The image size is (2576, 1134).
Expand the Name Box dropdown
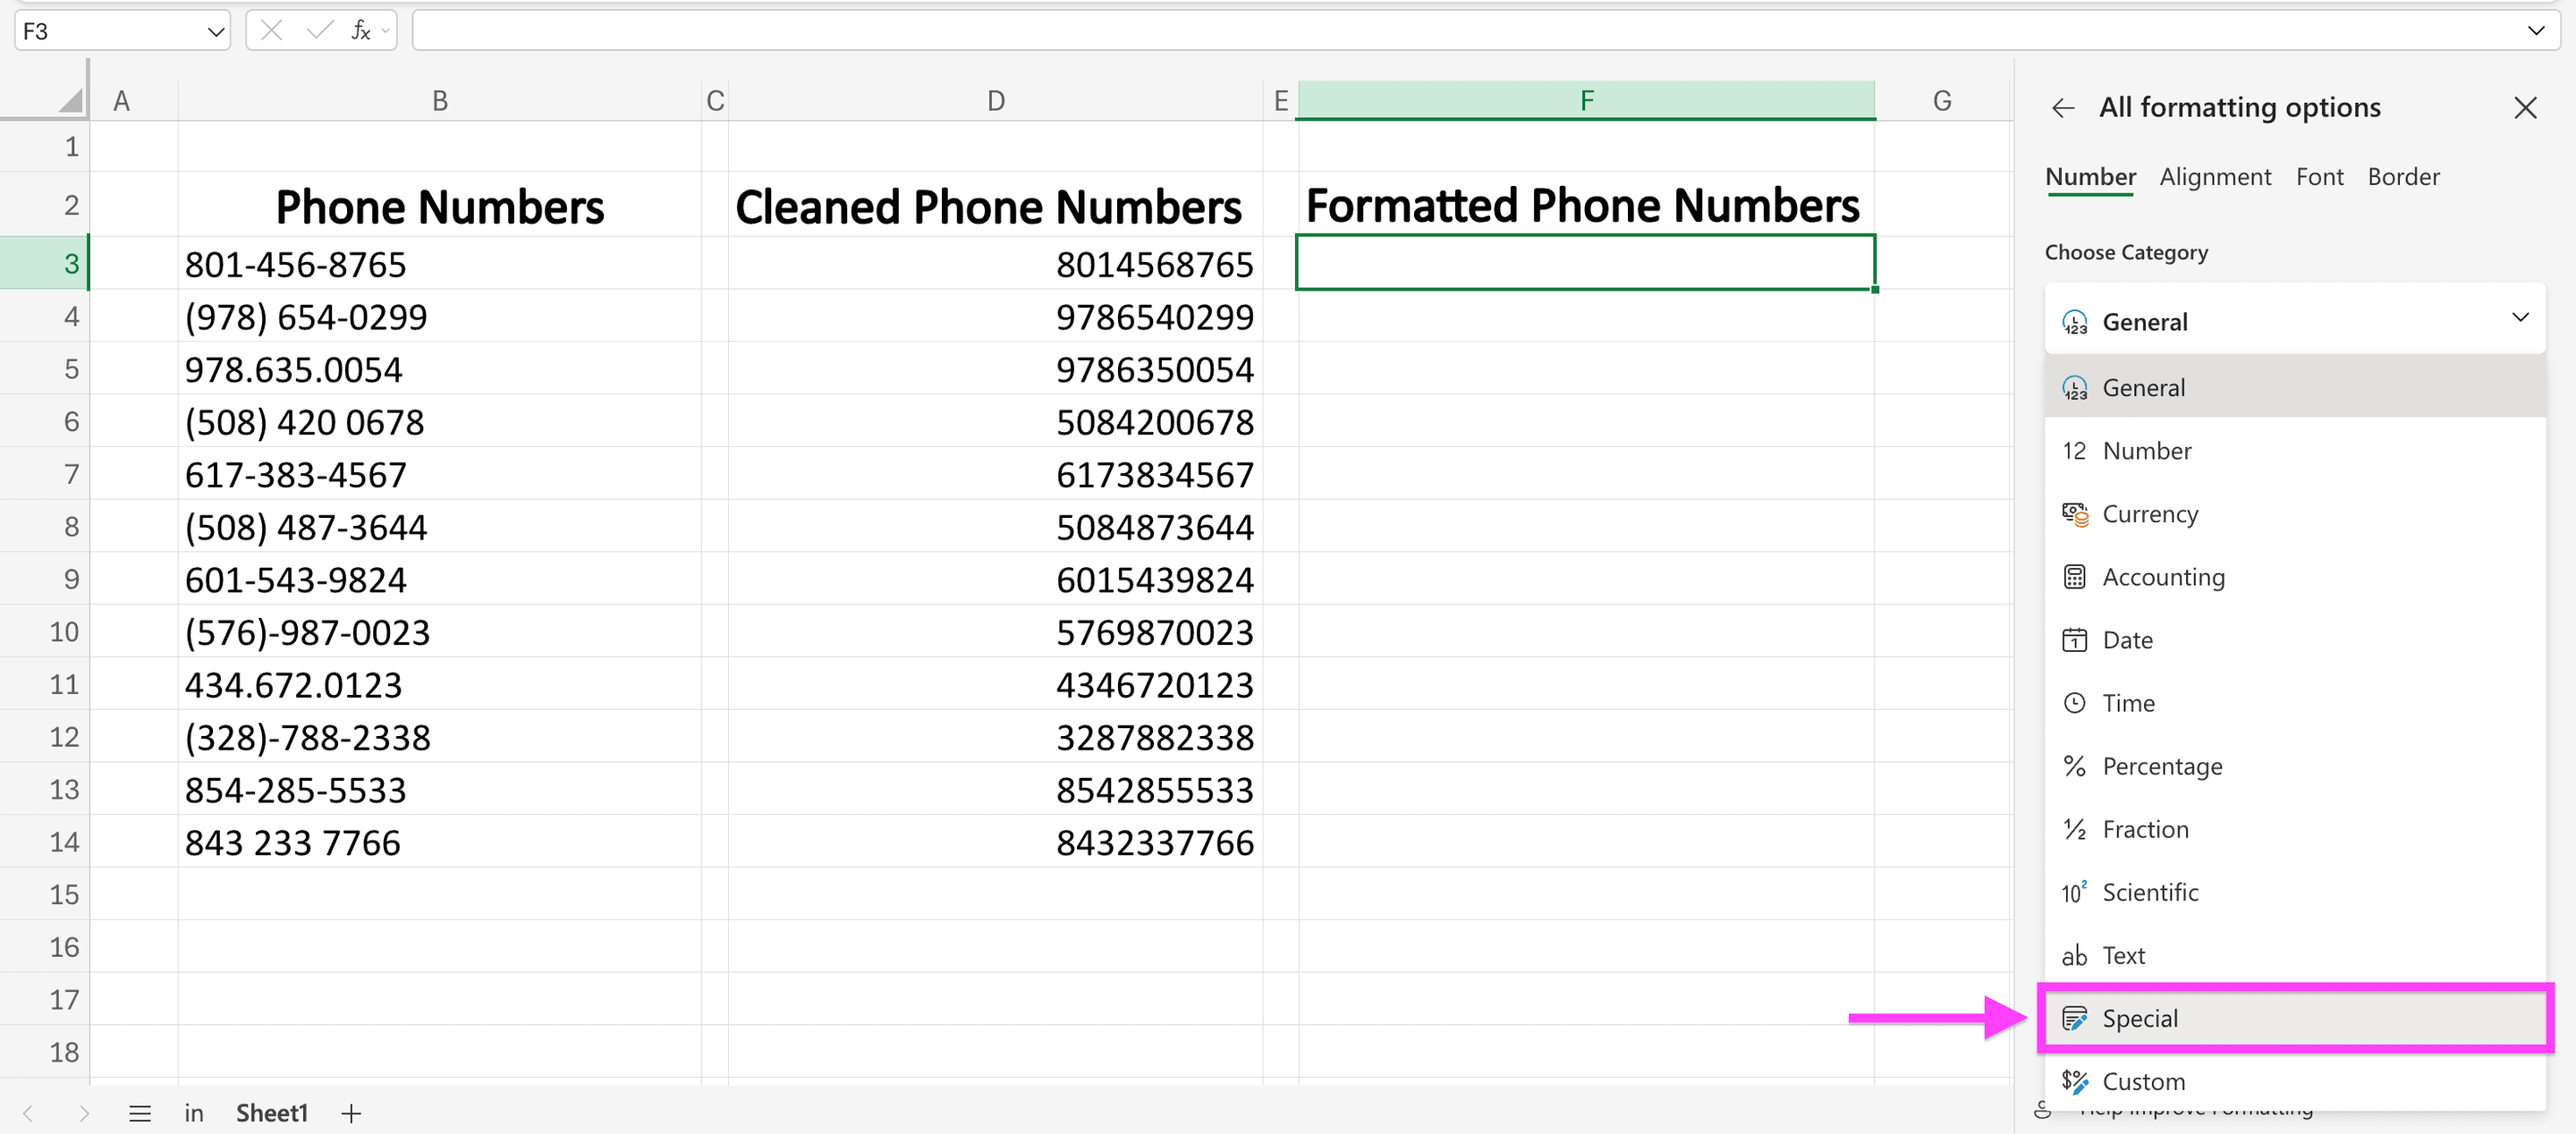click(x=215, y=31)
